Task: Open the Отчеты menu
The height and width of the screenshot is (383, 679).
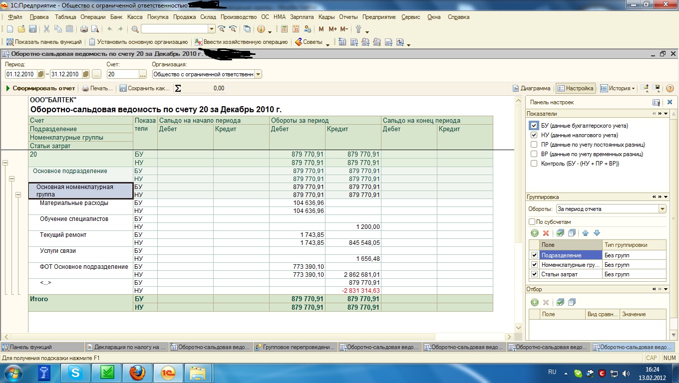Action: coord(348,17)
